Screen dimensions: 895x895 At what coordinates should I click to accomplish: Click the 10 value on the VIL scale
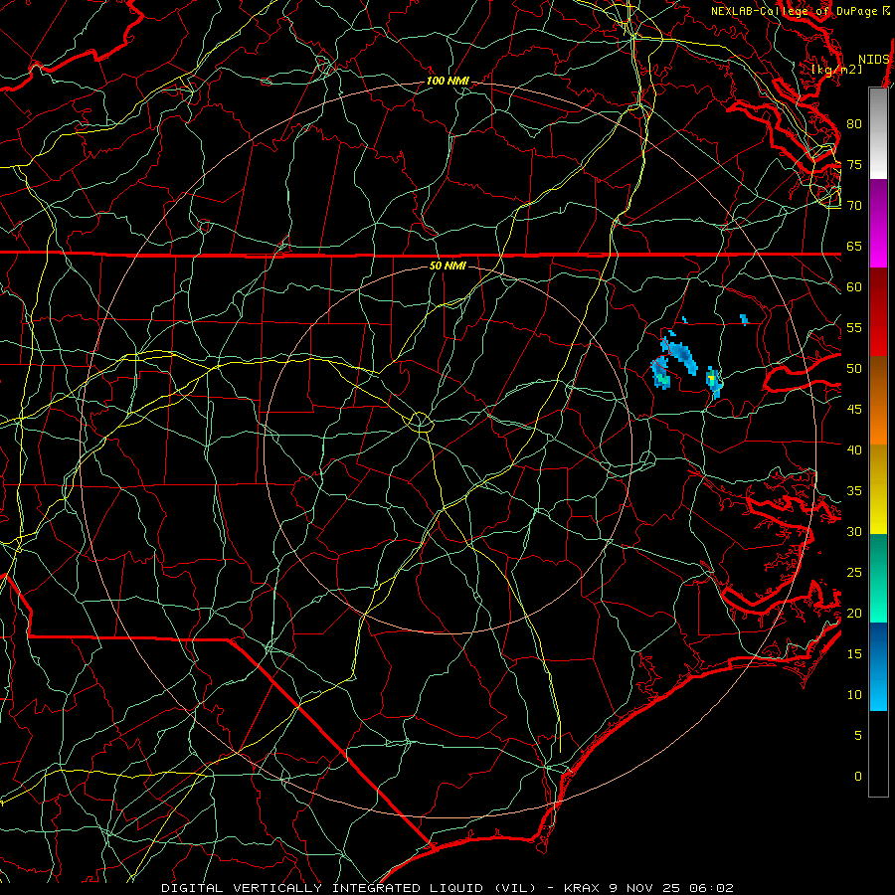[x=854, y=695]
